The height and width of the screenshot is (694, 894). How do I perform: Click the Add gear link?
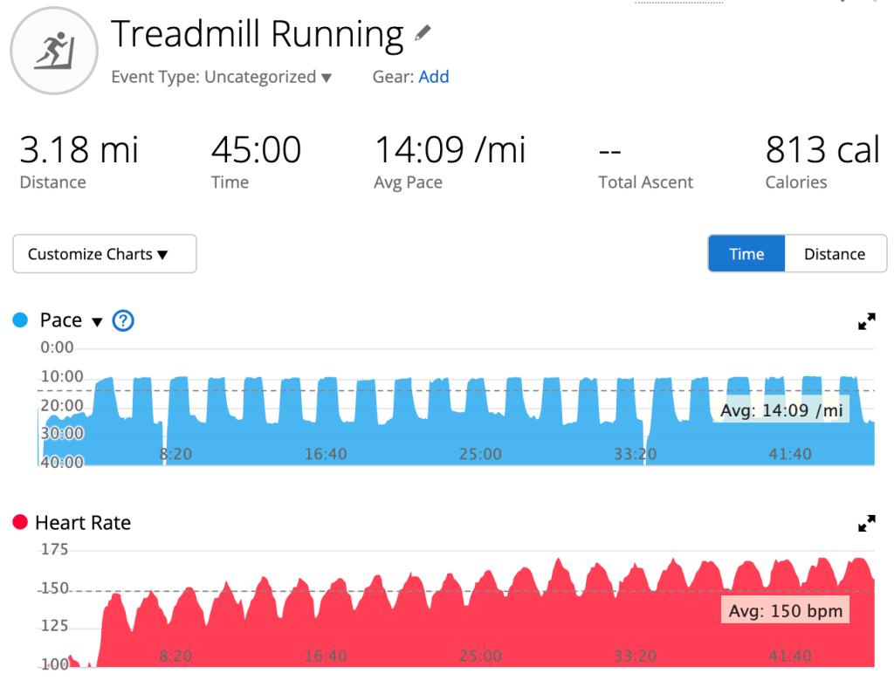click(x=434, y=77)
